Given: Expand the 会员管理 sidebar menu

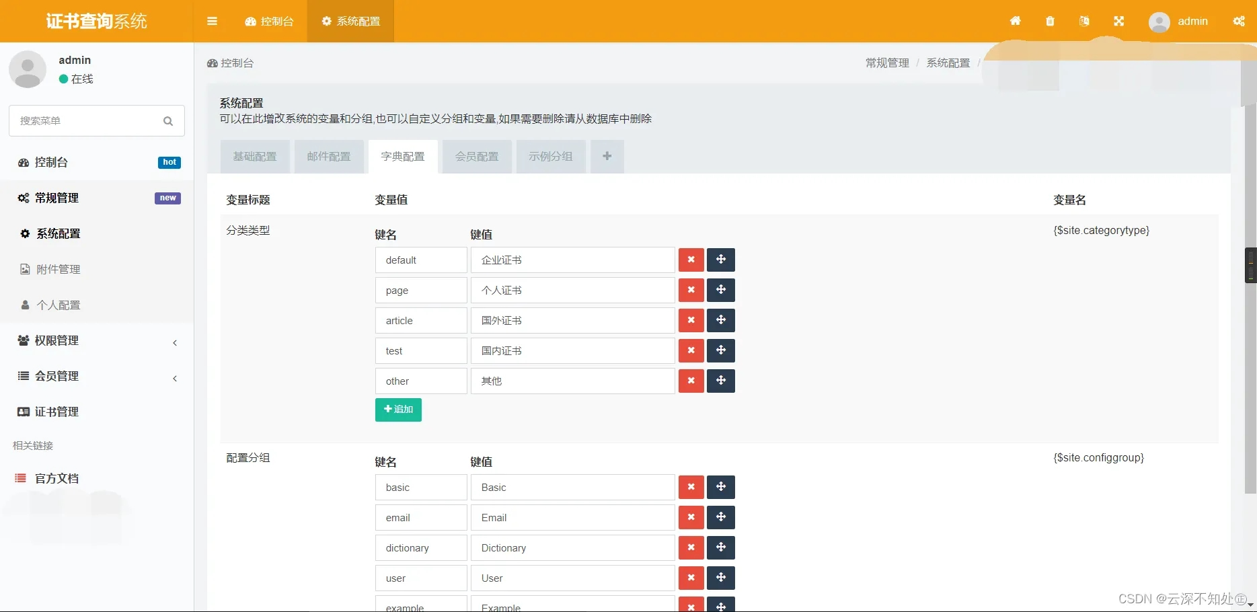Looking at the screenshot, I should click(x=97, y=376).
